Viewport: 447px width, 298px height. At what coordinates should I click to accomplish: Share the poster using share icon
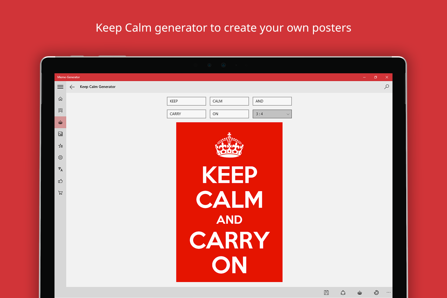[x=343, y=292]
